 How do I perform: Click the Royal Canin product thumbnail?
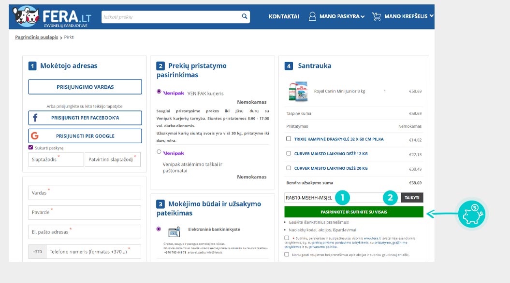point(298,91)
